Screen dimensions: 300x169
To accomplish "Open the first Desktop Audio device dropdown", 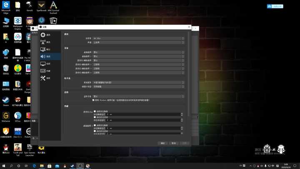I will [x=138, y=52].
